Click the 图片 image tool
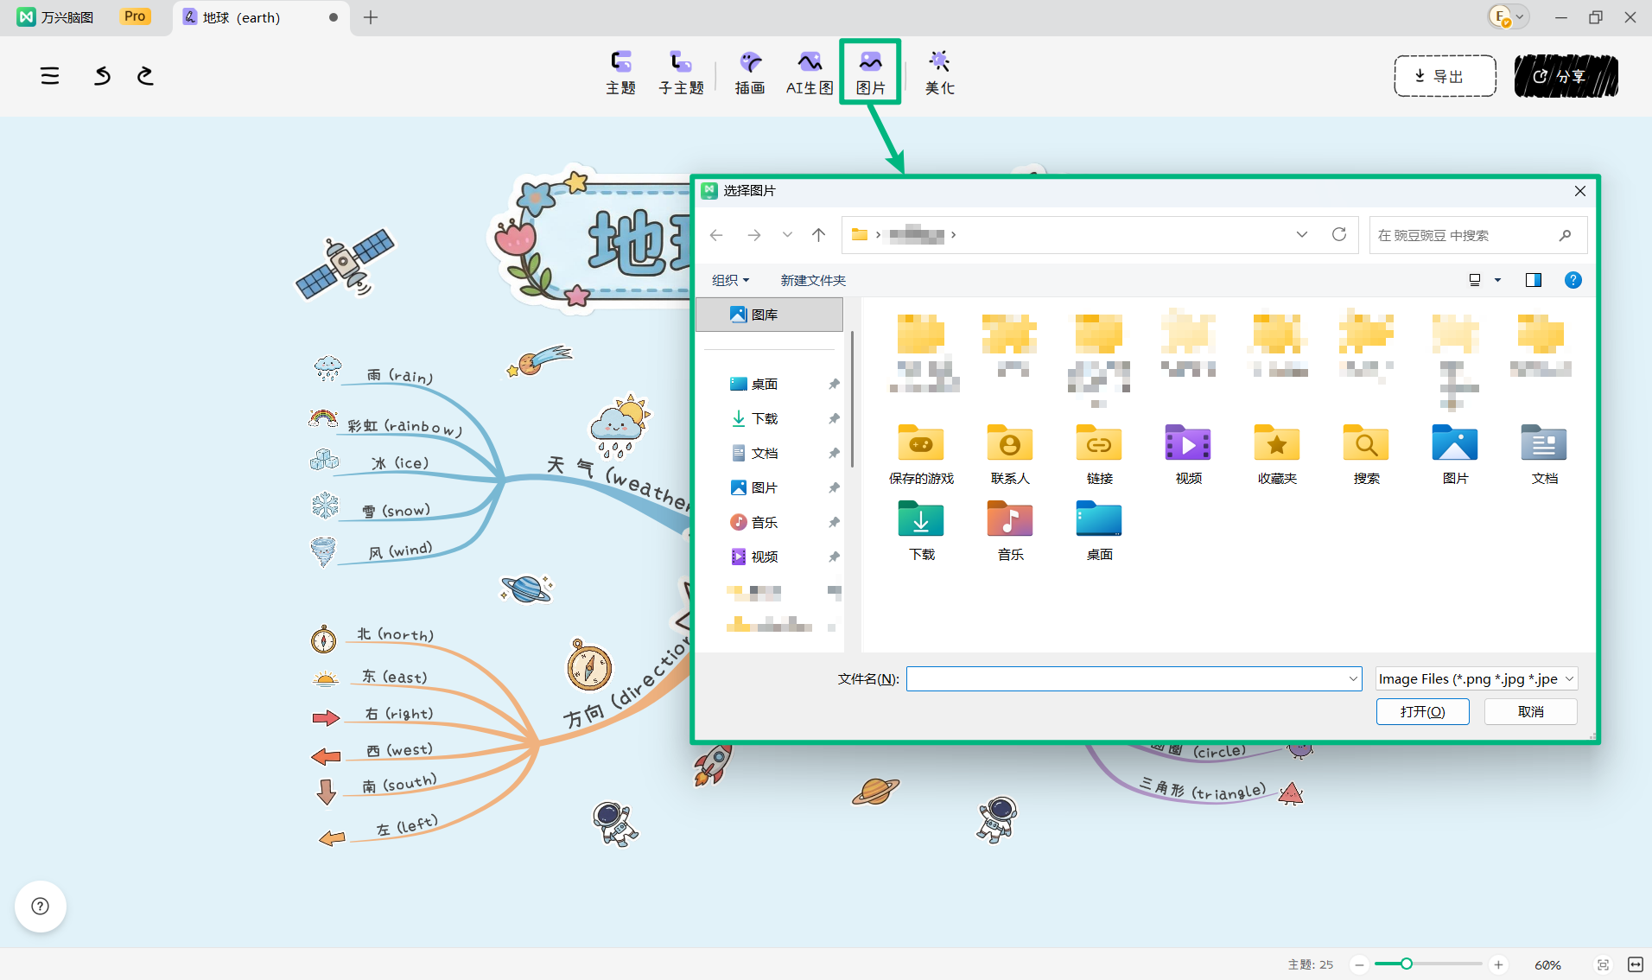This screenshot has width=1652, height=980. pos(870,73)
